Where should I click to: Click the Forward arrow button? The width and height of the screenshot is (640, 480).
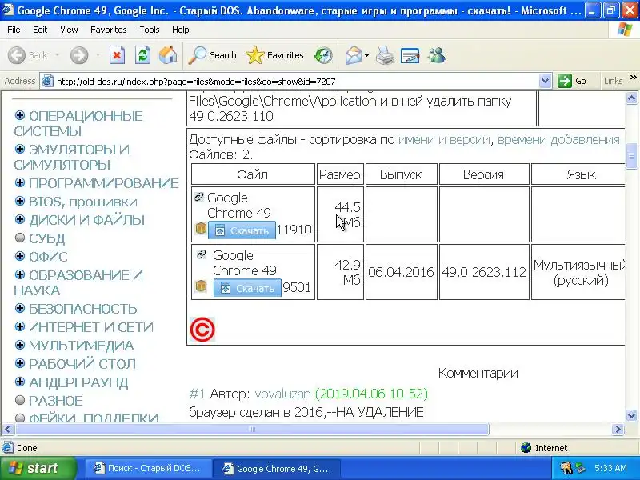click(x=79, y=55)
